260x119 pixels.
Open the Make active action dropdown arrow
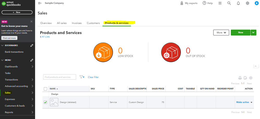coord(251,102)
